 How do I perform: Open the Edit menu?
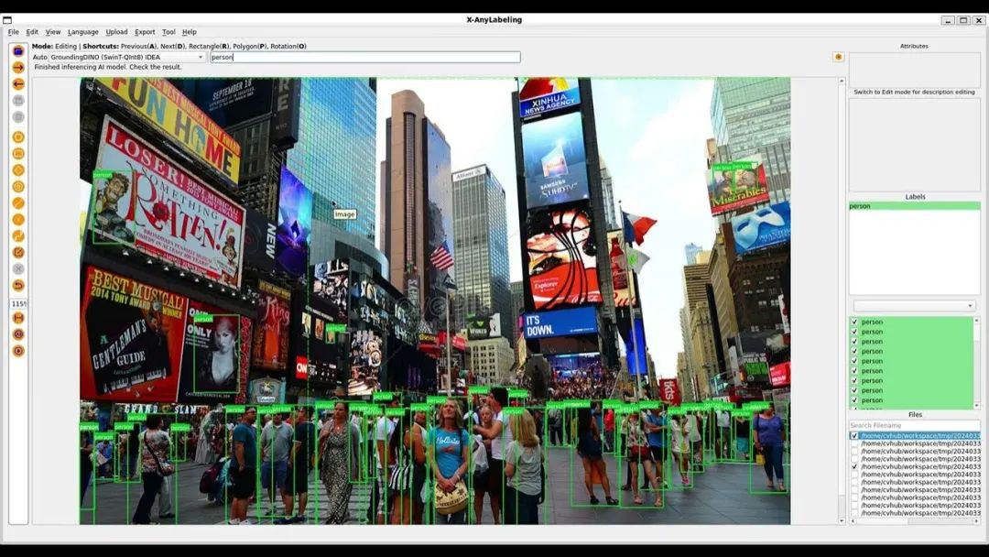[32, 32]
